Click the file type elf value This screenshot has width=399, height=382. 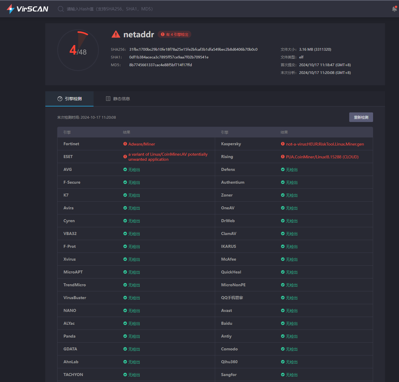301,57
